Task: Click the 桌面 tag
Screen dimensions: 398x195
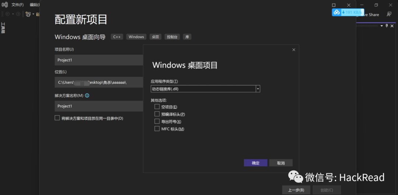Action: click(x=156, y=37)
